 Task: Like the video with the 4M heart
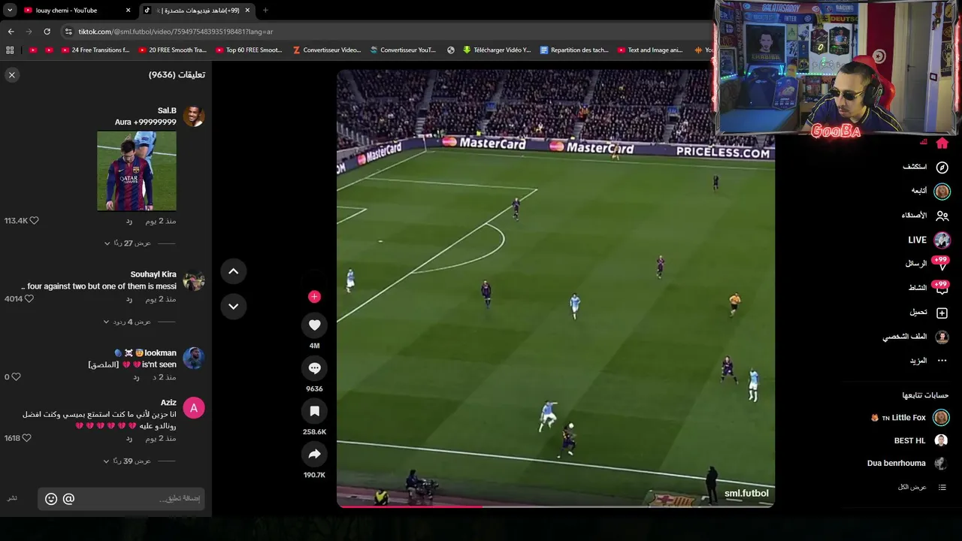pos(314,325)
